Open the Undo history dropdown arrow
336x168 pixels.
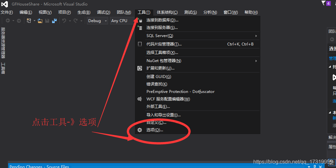(70, 21)
